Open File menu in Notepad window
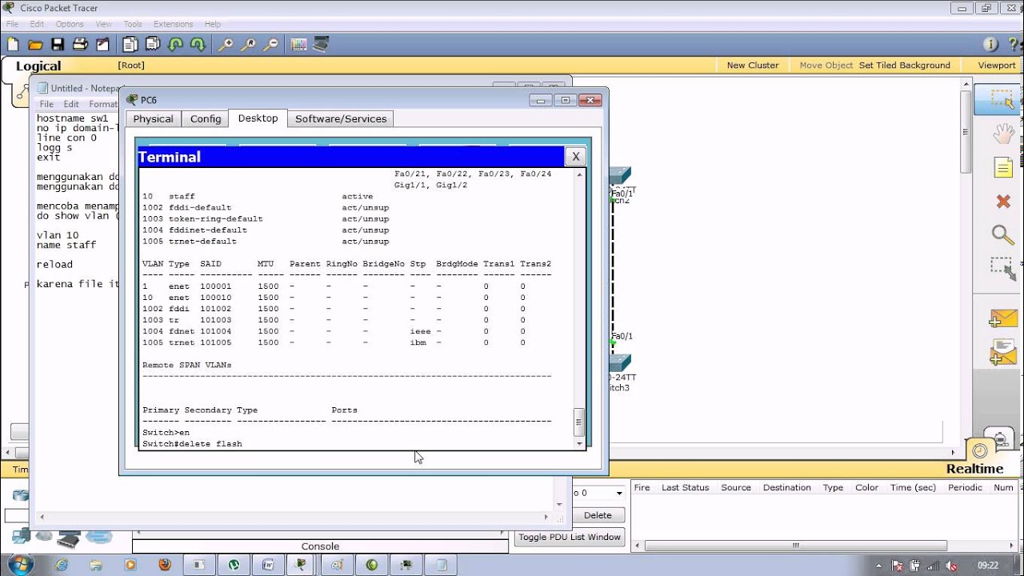The height and width of the screenshot is (576, 1024). [46, 104]
